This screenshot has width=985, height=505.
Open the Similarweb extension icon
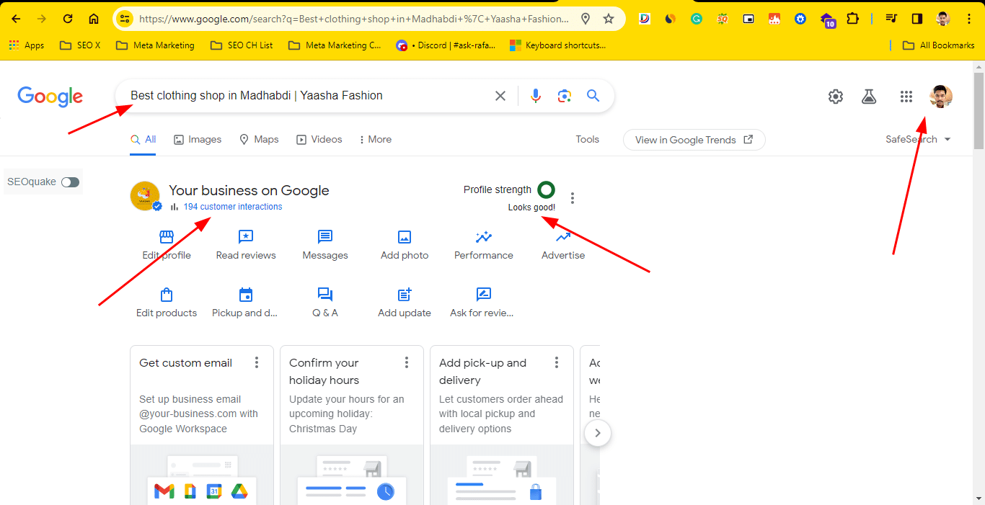671,19
